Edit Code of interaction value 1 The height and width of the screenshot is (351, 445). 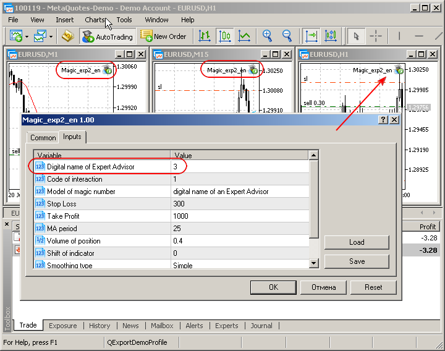(x=240, y=179)
